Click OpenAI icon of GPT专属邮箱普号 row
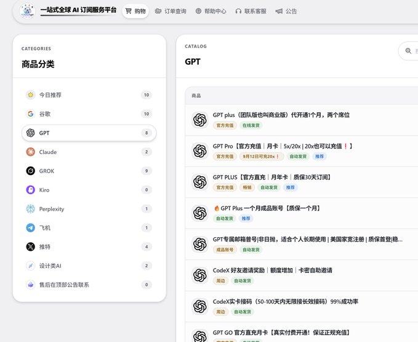418x342 pixels. tap(200, 244)
